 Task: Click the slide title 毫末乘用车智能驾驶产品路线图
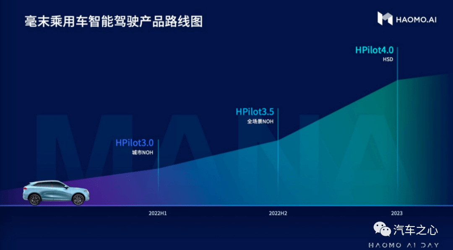[x=113, y=21]
